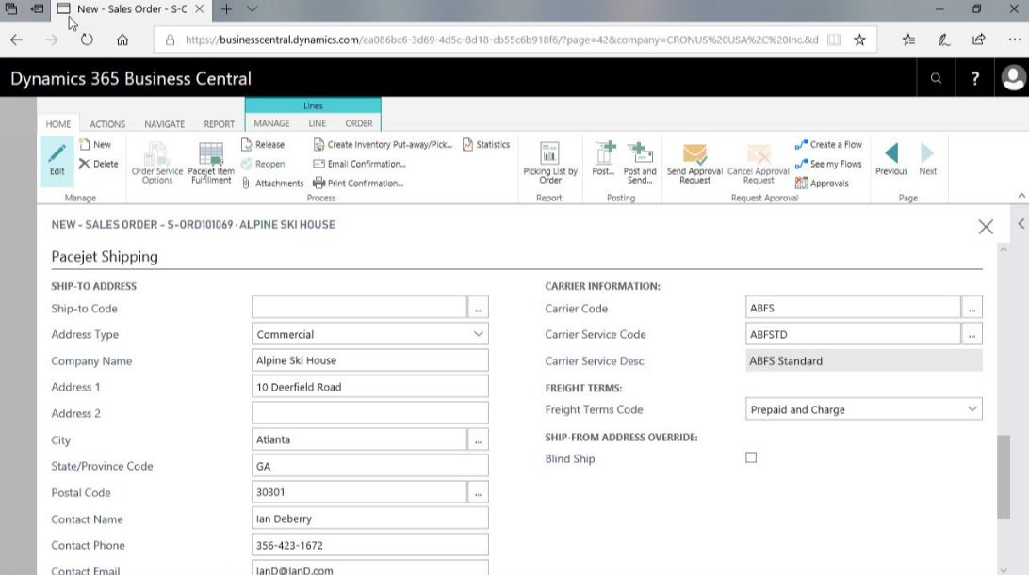Print Confirmation
1029x575 pixels.
click(358, 183)
